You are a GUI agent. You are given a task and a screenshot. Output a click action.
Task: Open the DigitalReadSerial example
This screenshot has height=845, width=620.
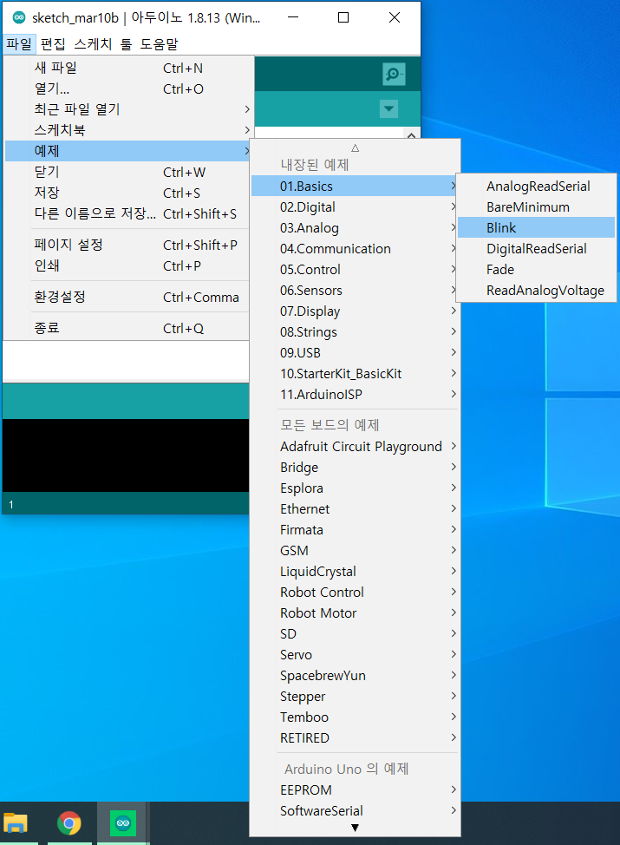click(536, 248)
